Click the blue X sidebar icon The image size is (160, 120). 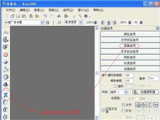pyautogui.click(x=6, y=95)
